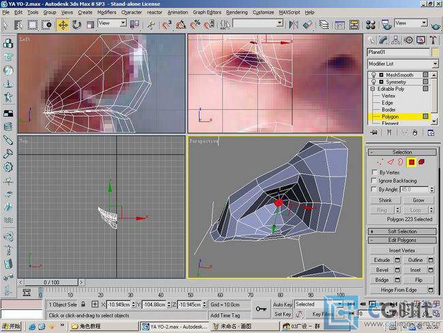Select Border sub-object level icon
Viewport: 443px width, 333px height.
(x=401, y=162)
